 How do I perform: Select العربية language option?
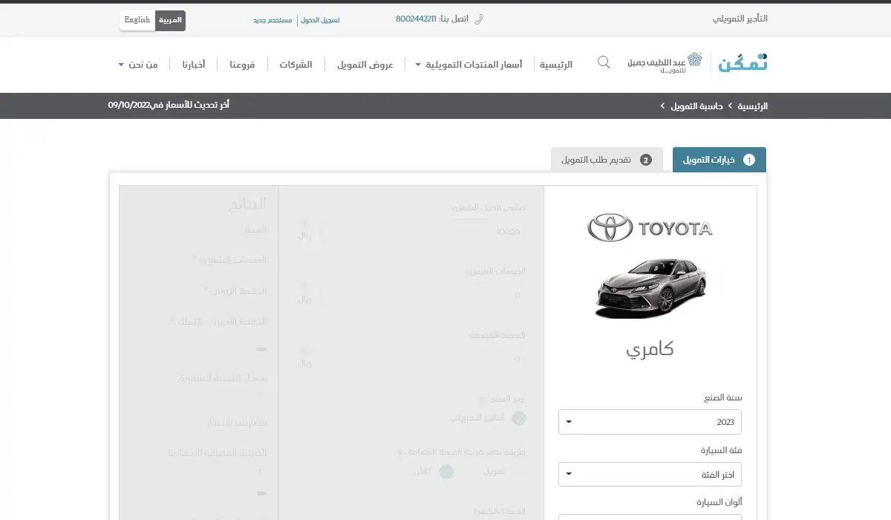pyautogui.click(x=170, y=20)
